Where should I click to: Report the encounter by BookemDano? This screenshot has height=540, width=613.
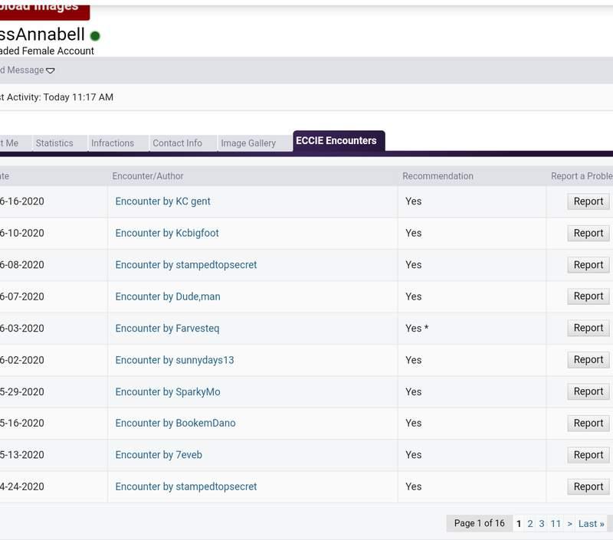click(x=588, y=423)
